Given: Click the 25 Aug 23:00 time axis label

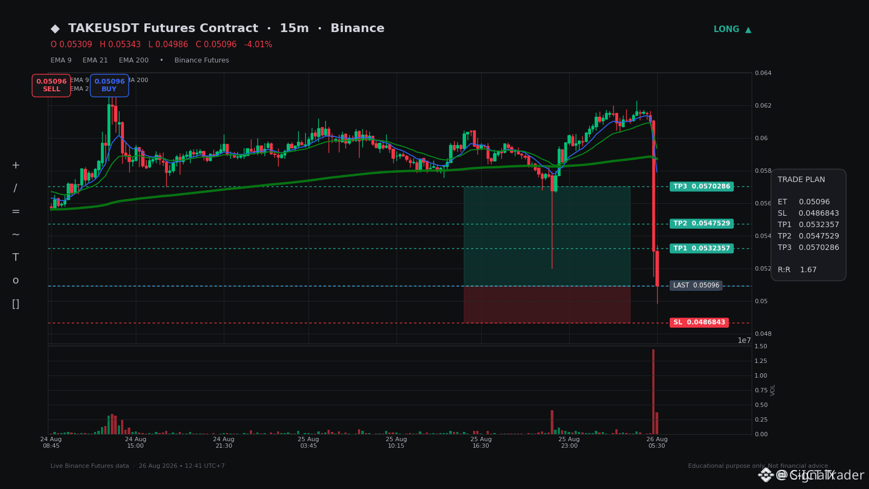Looking at the screenshot, I should 569,443.
